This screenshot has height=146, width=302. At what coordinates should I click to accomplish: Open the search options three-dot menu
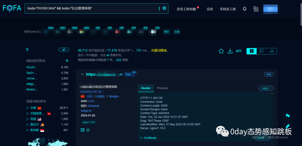(159, 8)
